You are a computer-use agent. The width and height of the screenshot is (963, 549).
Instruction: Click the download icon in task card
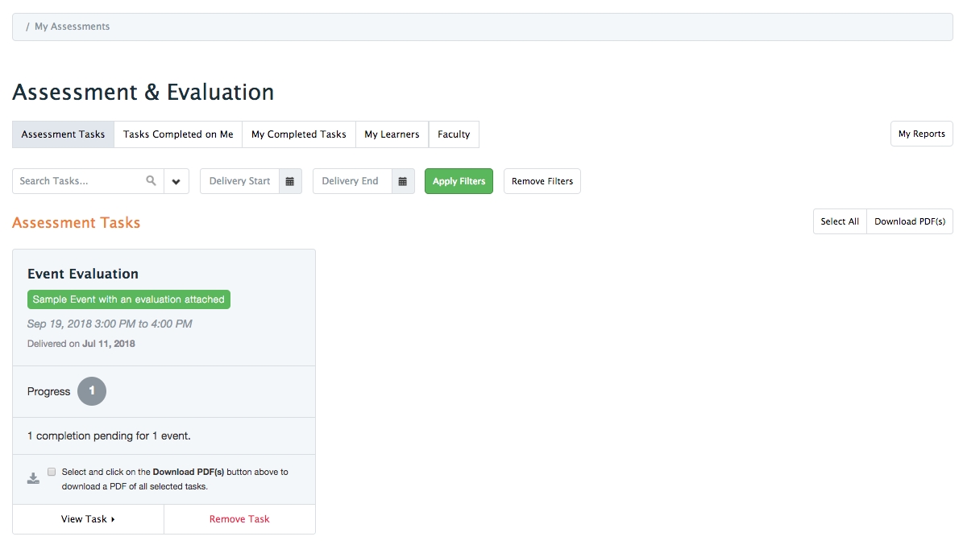pyautogui.click(x=33, y=478)
